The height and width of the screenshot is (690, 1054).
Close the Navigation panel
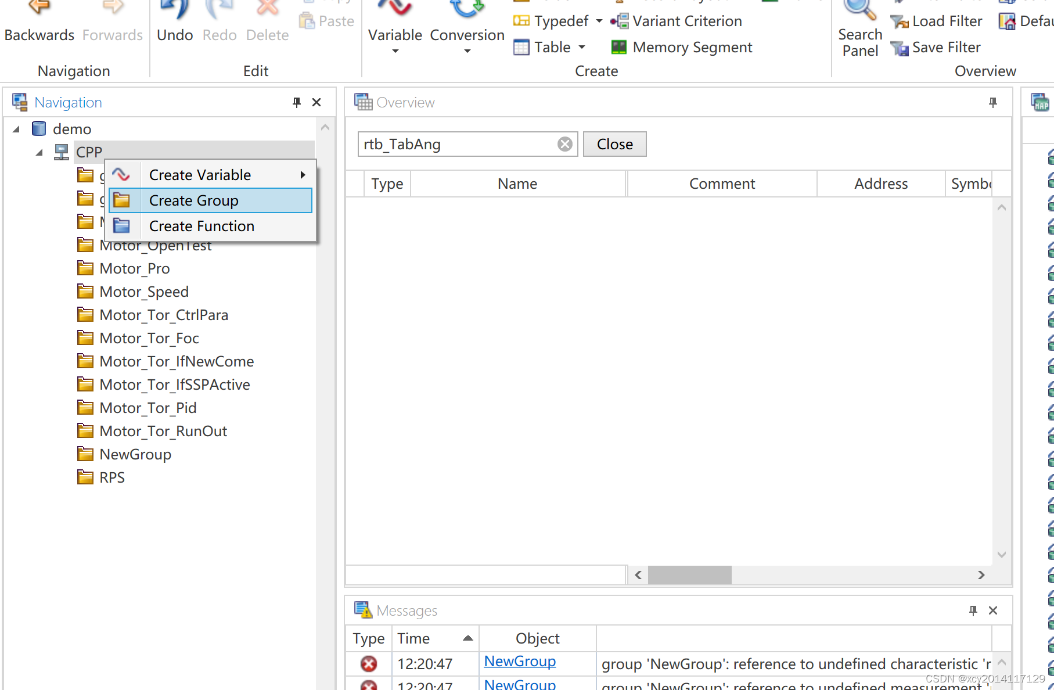point(316,102)
